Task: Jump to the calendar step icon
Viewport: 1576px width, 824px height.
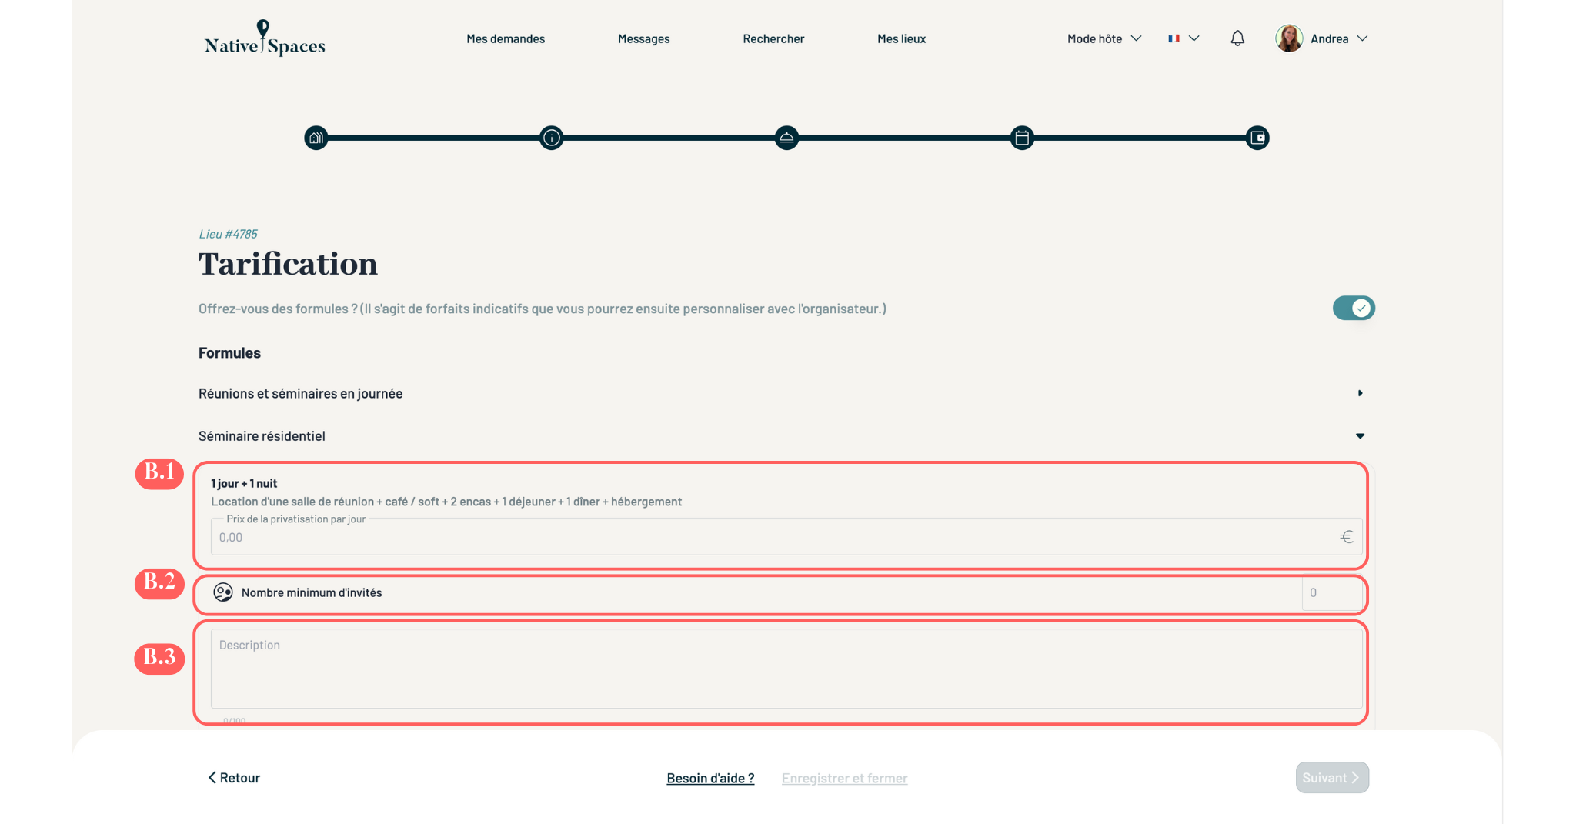Action: [x=1022, y=138]
